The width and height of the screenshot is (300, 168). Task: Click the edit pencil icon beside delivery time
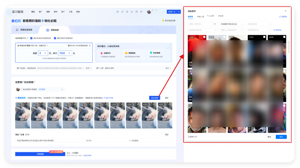coord(90,45)
